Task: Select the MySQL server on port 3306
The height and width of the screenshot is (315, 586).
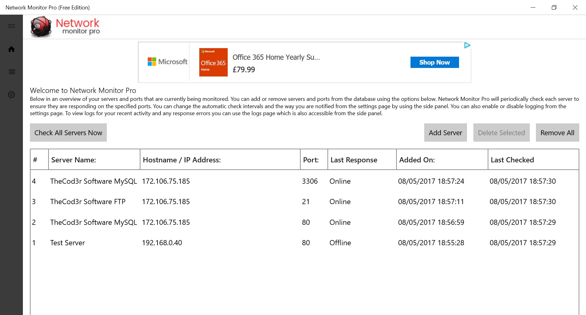Action: (93, 181)
